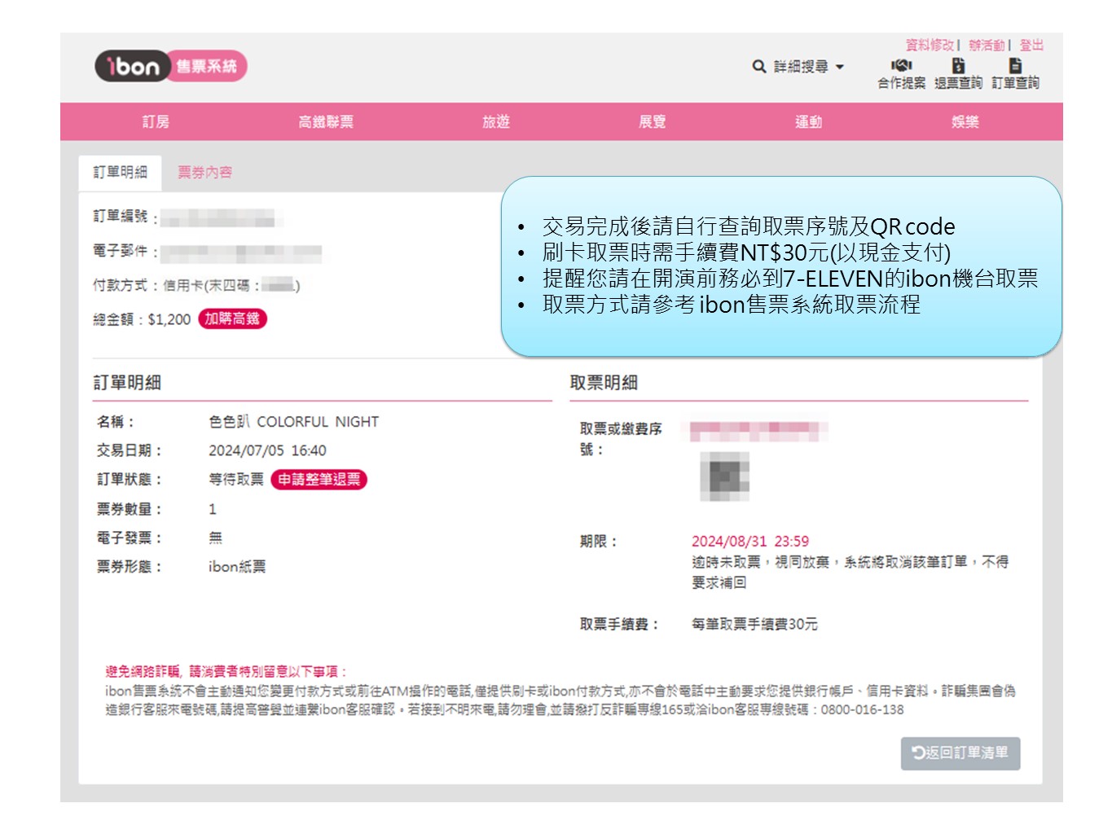Click the 等待取票 status text
This screenshot has width=1112, height=834.
pyautogui.click(x=236, y=479)
